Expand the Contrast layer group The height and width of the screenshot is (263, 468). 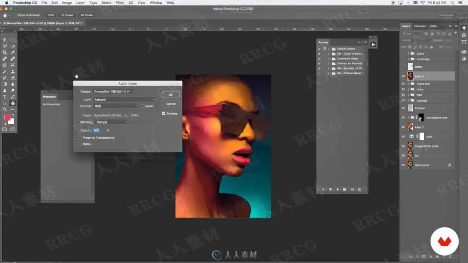point(408,101)
